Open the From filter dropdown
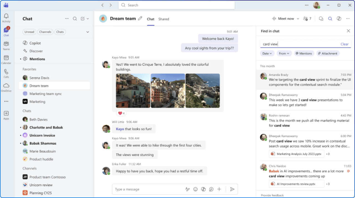Screen dimensions: 355x198 [284, 53]
